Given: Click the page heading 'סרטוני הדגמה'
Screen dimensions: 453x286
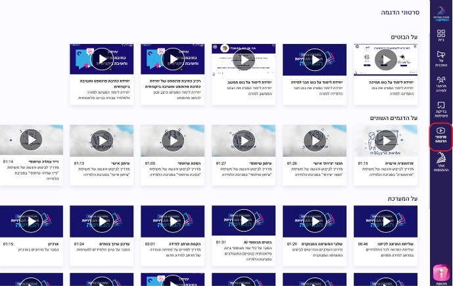Looking at the screenshot, I should click(x=400, y=12).
